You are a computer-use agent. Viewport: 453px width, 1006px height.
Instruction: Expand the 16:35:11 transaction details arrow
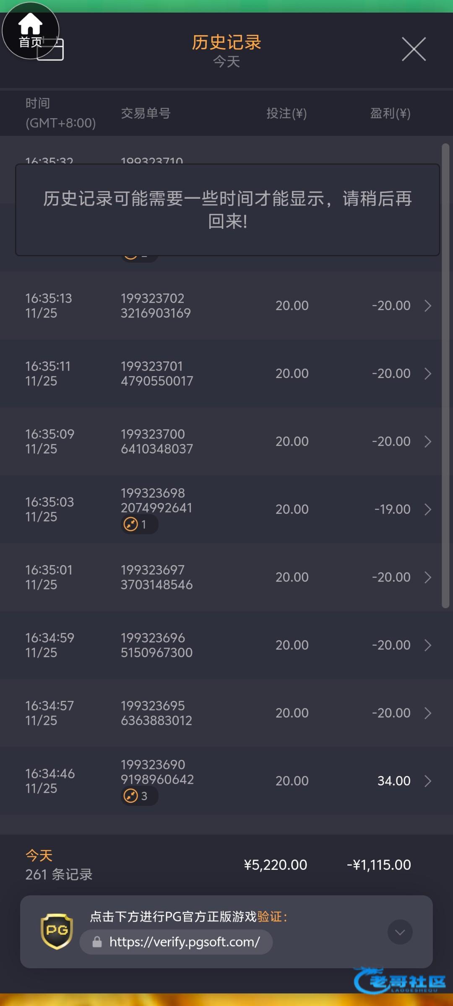pyautogui.click(x=427, y=373)
